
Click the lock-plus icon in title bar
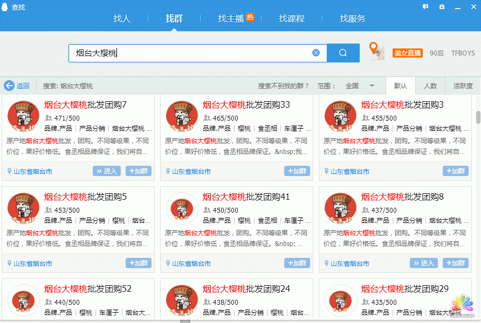442,6
